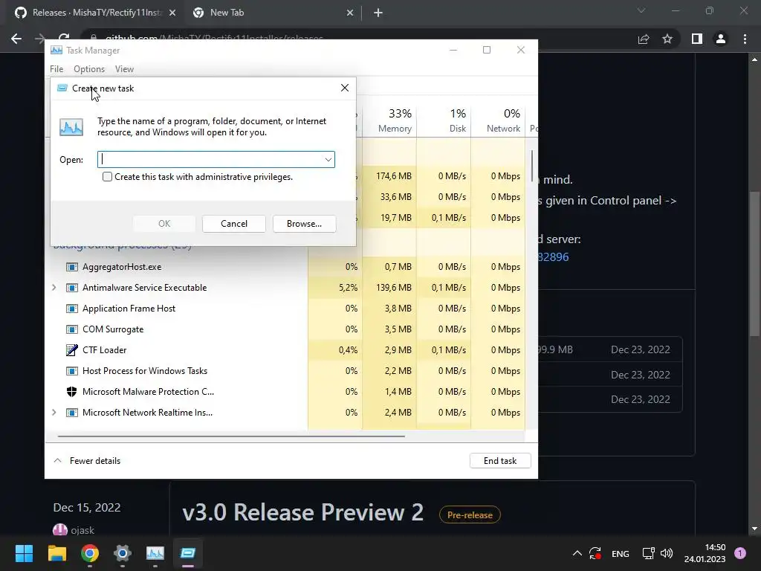The width and height of the screenshot is (761, 571).
Task: Open Settings gear on the taskbar
Action: (123, 553)
